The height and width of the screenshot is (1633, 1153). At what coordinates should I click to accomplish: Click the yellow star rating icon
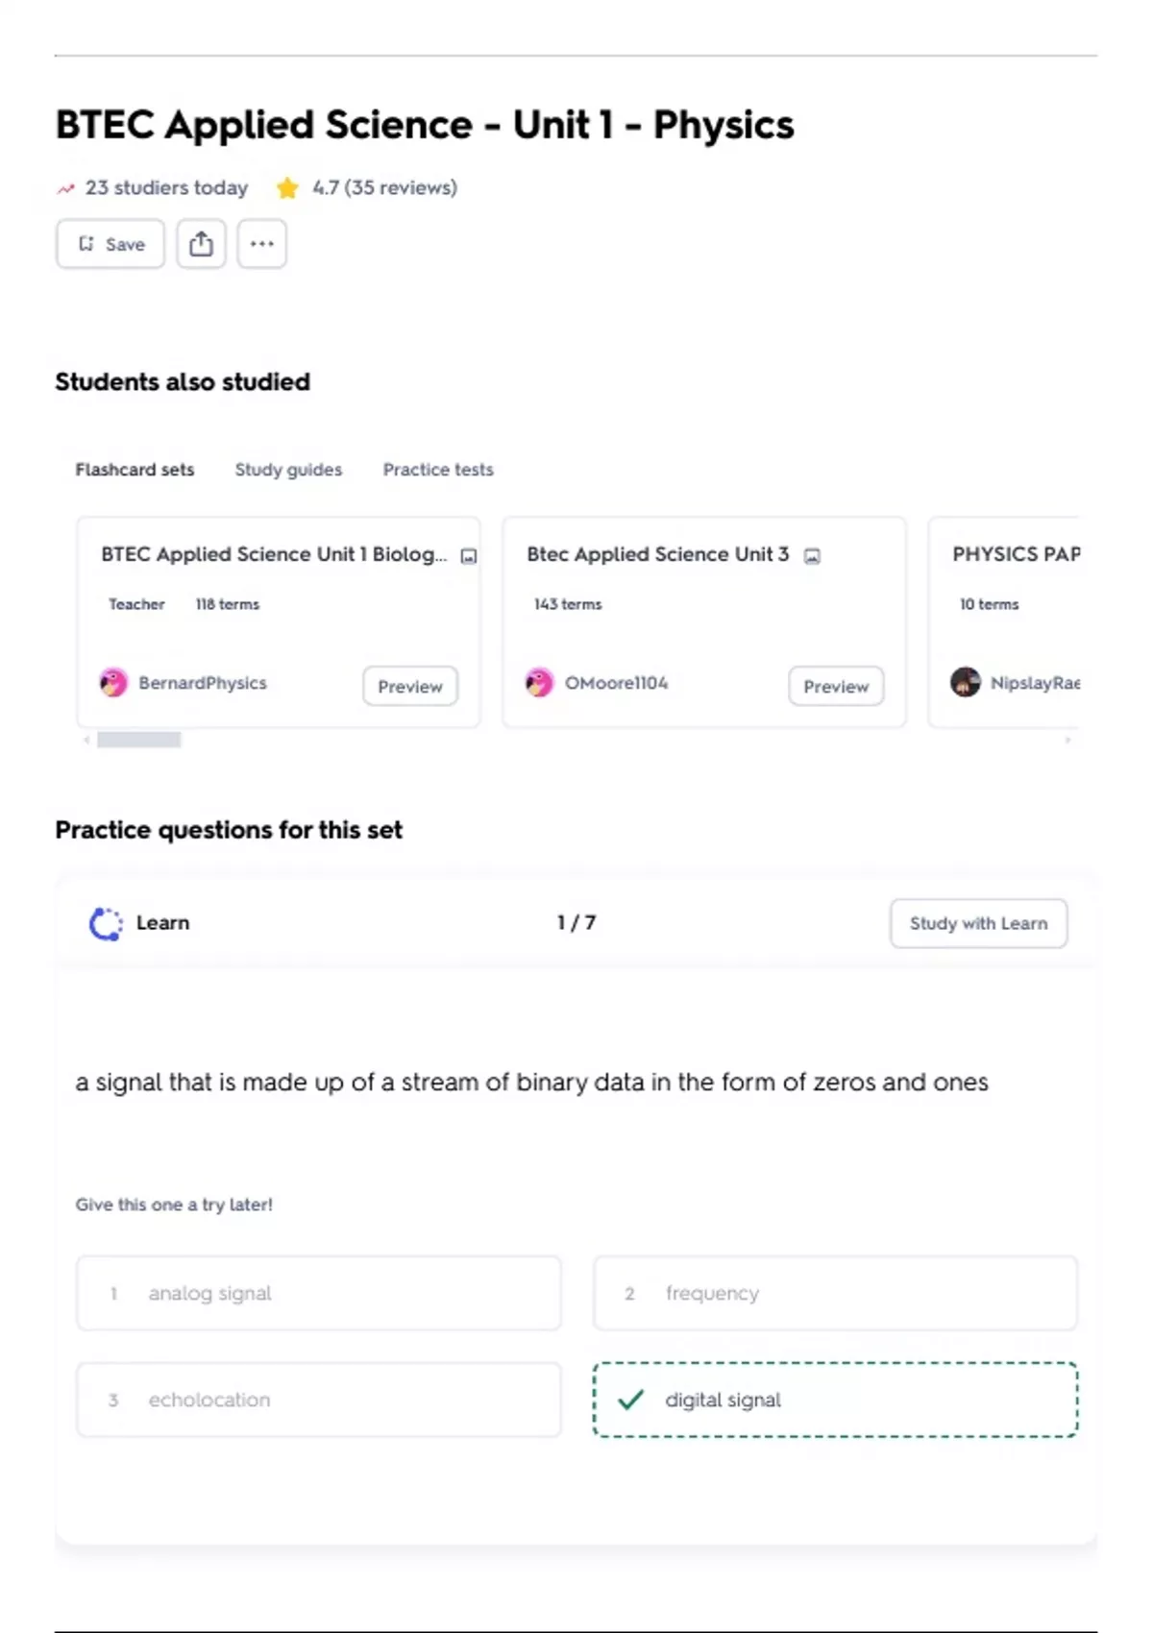click(x=286, y=188)
